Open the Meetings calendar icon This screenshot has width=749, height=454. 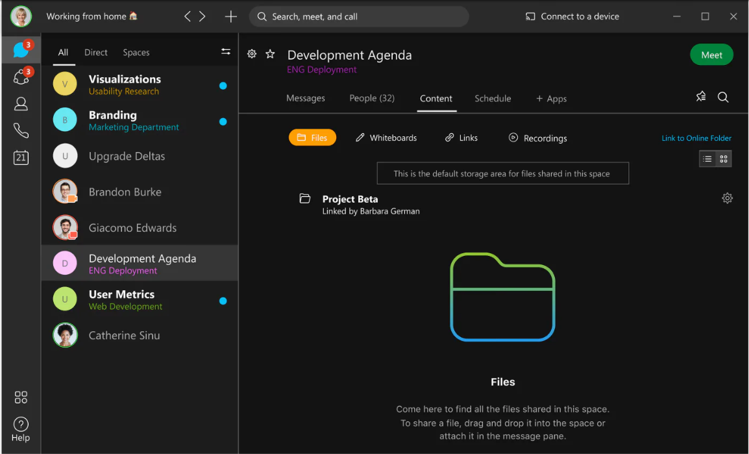coord(20,157)
